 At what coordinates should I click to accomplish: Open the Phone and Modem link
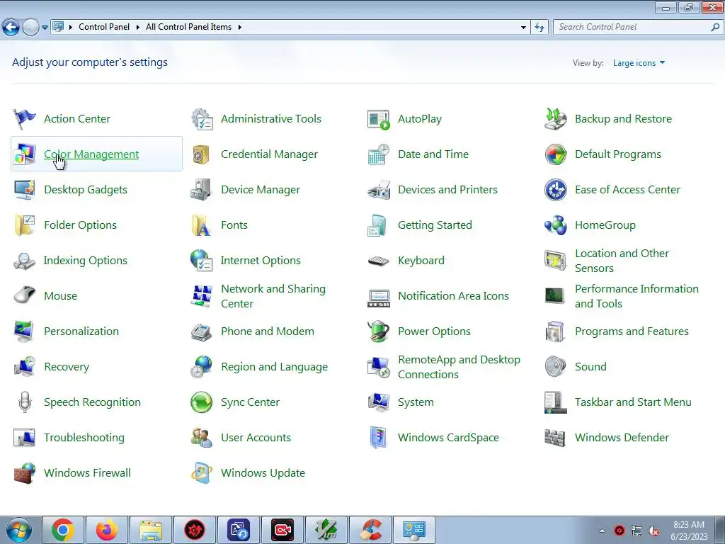(267, 331)
